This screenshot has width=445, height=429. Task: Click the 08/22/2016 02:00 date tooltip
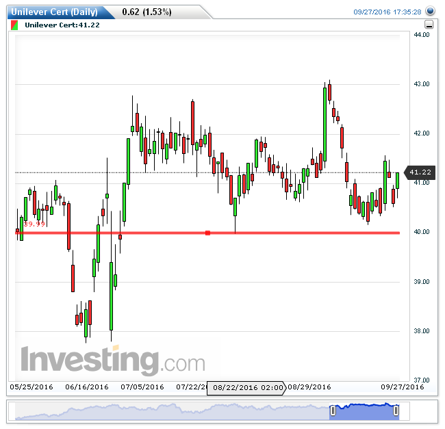[x=246, y=387]
